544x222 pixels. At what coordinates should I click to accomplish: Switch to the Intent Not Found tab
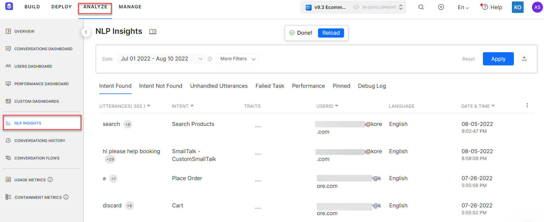tap(161, 86)
